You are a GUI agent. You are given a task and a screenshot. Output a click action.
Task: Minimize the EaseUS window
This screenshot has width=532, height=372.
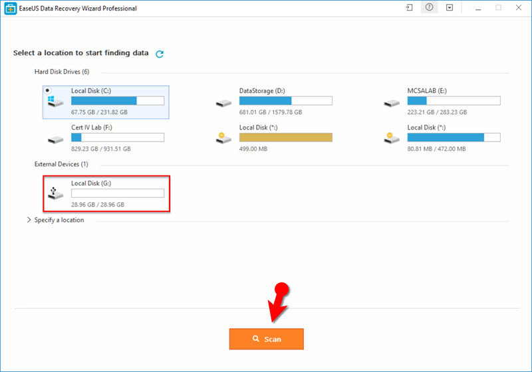coord(478,8)
